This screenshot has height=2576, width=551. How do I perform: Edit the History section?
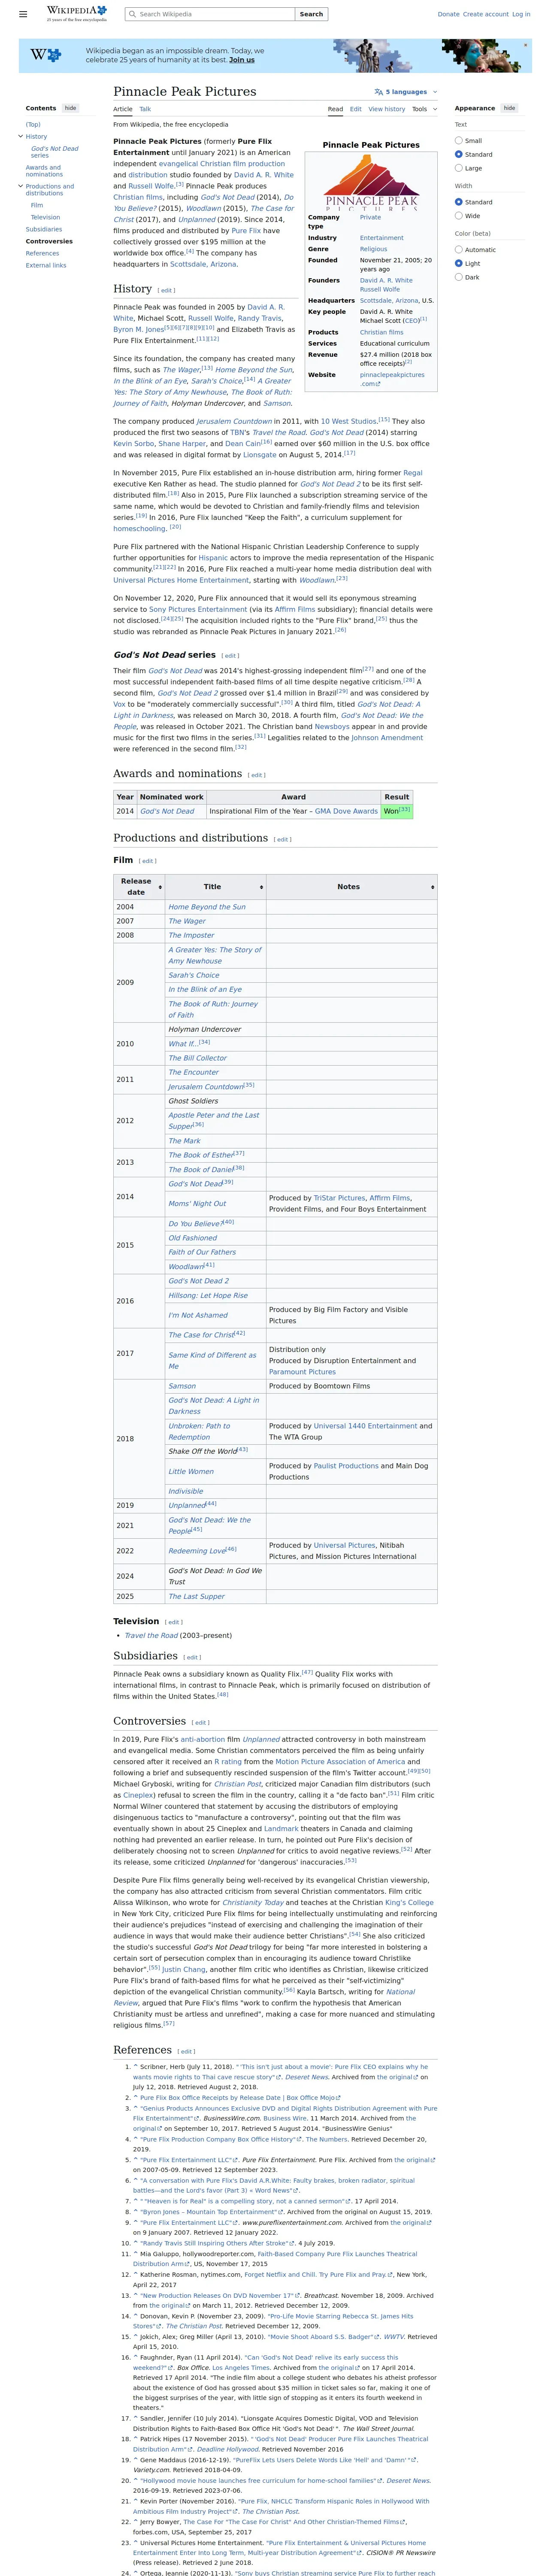(x=167, y=291)
